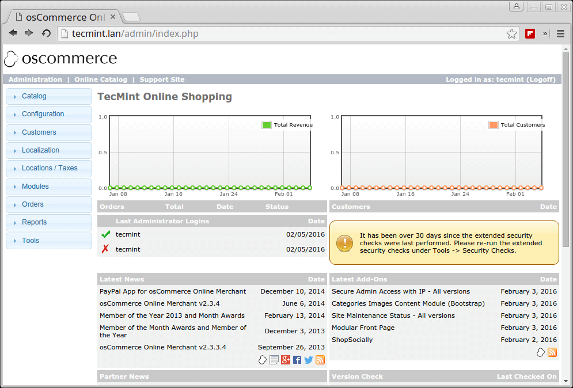Open Site Maintenance Status add-on
This screenshot has width=573, height=388.
click(393, 315)
